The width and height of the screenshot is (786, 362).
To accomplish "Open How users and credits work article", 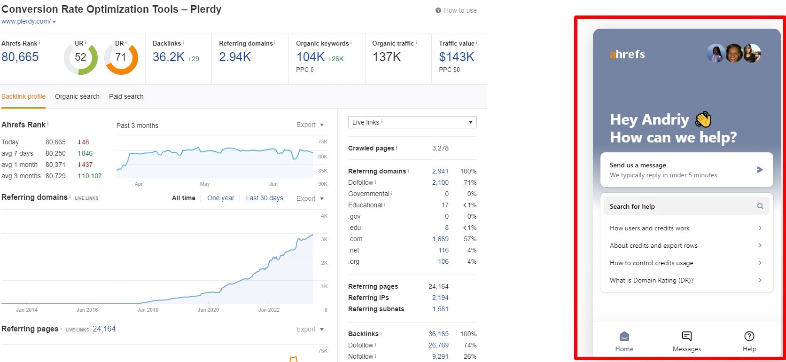I will pyautogui.click(x=686, y=228).
